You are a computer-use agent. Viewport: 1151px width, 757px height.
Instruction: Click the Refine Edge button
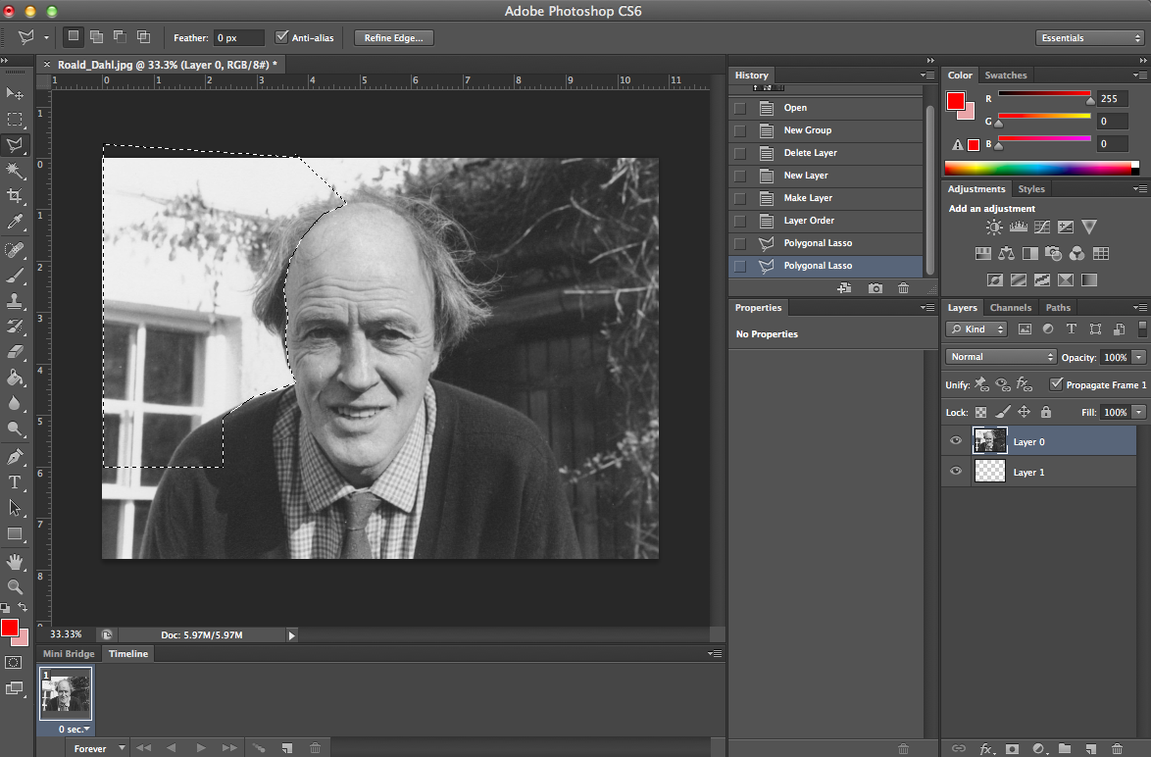click(393, 37)
